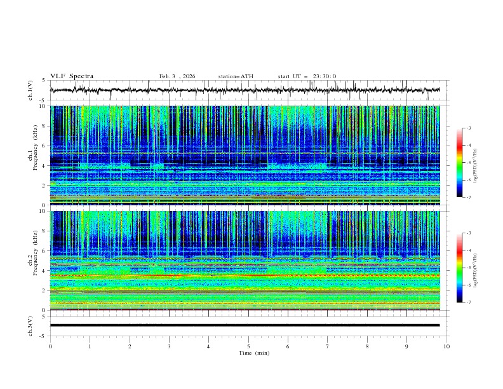This screenshot has height=389, width=503.
Task: Click the "ch.3(V)" axis label
Action: point(30,326)
